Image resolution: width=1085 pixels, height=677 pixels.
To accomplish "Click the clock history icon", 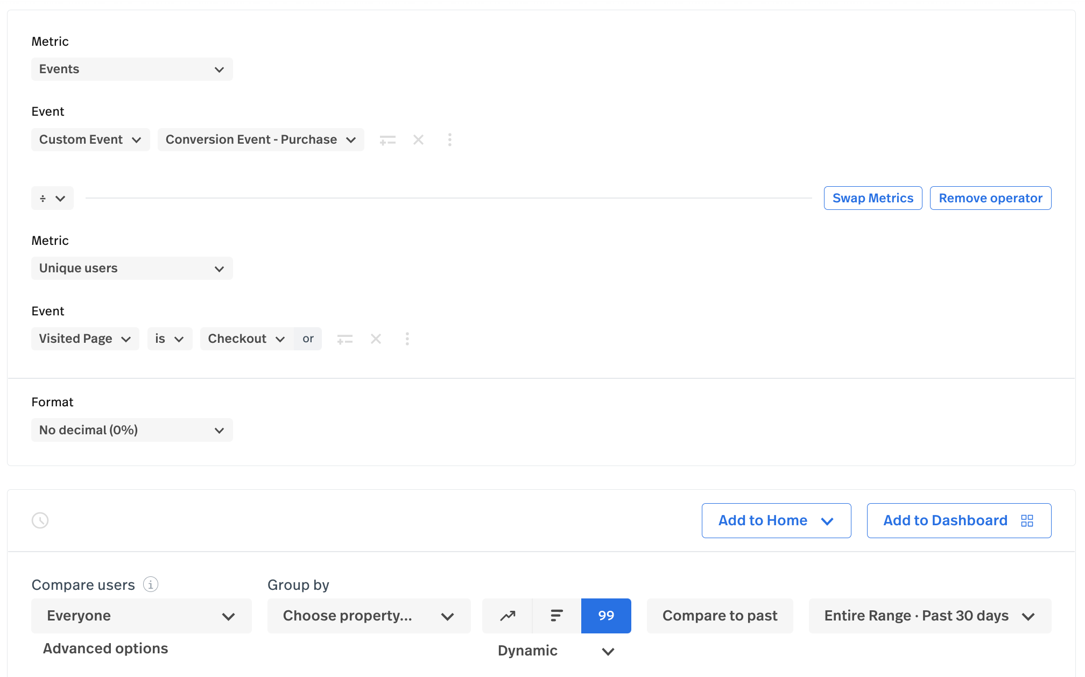I will pos(40,520).
